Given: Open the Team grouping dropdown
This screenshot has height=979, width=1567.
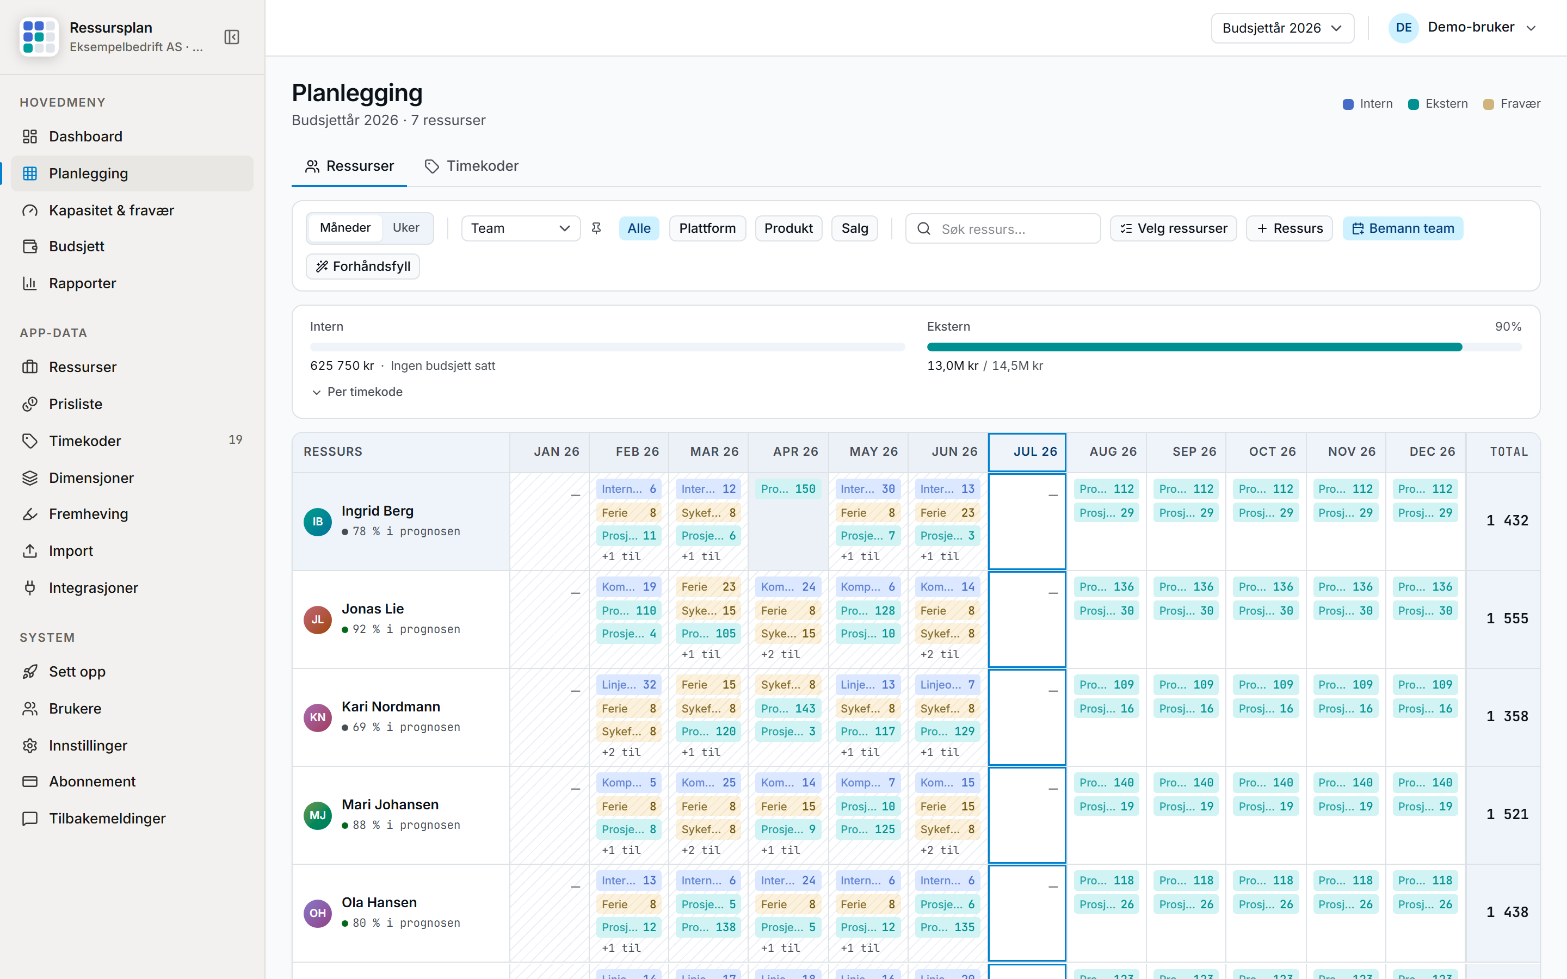Looking at the screenshot, I should 521,228.
